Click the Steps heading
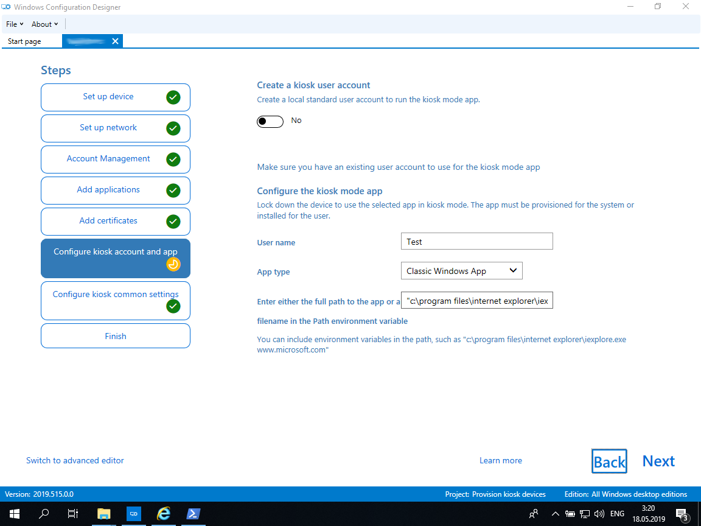This screenshot has height=526, width=701. [56, 70]
